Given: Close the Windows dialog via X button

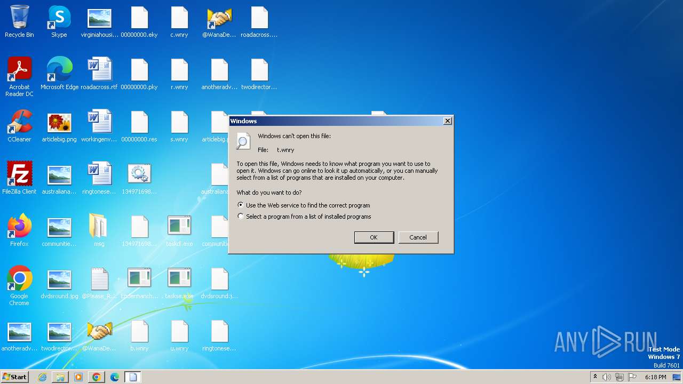Looking at the screenshot, I should 448,121.
